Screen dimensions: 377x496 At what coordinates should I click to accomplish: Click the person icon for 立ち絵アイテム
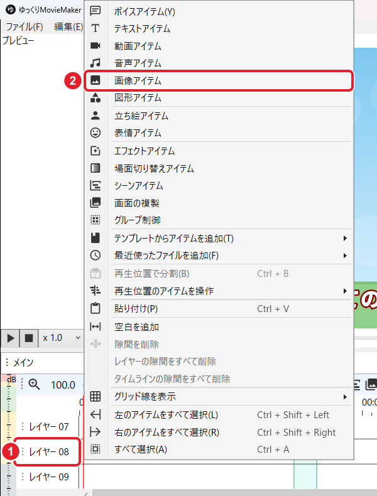(96, 116)
